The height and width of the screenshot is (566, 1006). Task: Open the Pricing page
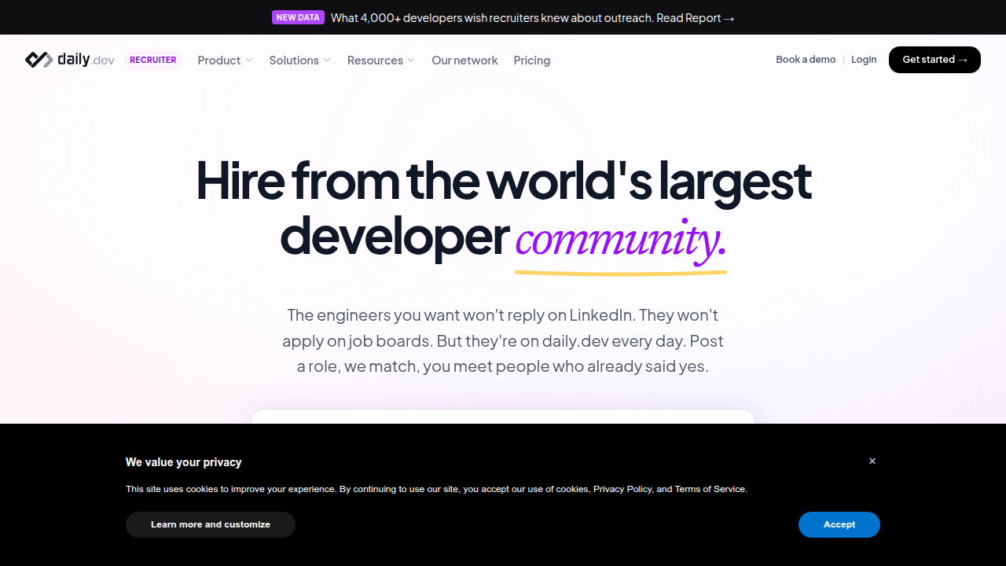(x=532, y=61)
